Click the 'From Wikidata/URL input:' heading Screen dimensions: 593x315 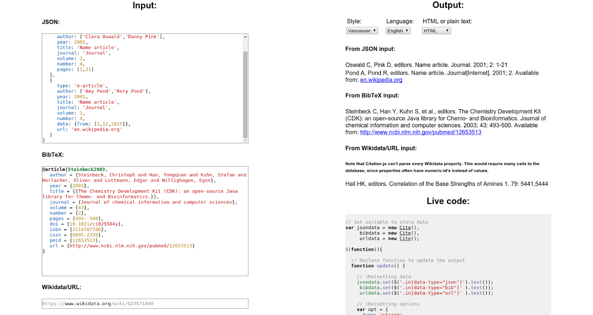381,148
